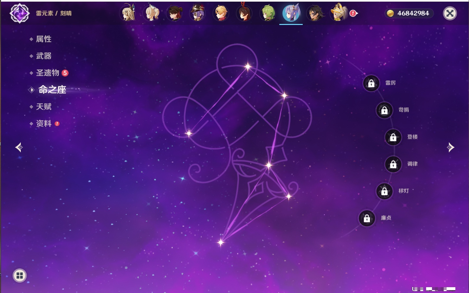Select blonde character wearing yellow visor cap
This screenshot has width=469, height=293.
coord(339,13)
